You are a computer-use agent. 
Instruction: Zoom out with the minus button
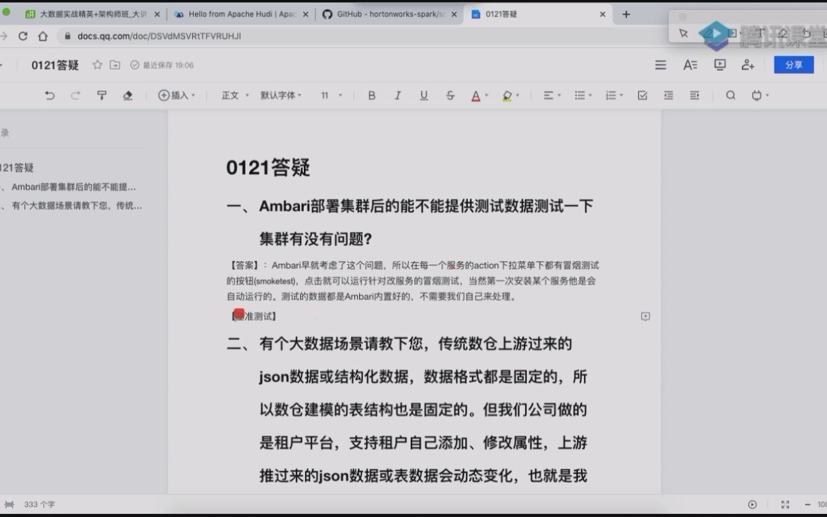point(807,505)
